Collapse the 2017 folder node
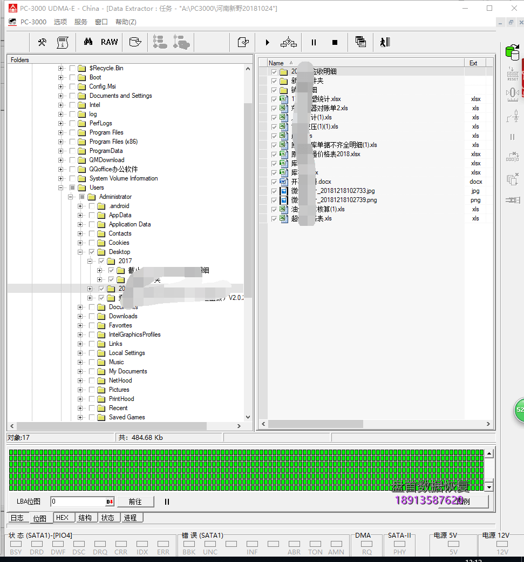The width and height of the screenshot is (524, 562). click(90, 262)
